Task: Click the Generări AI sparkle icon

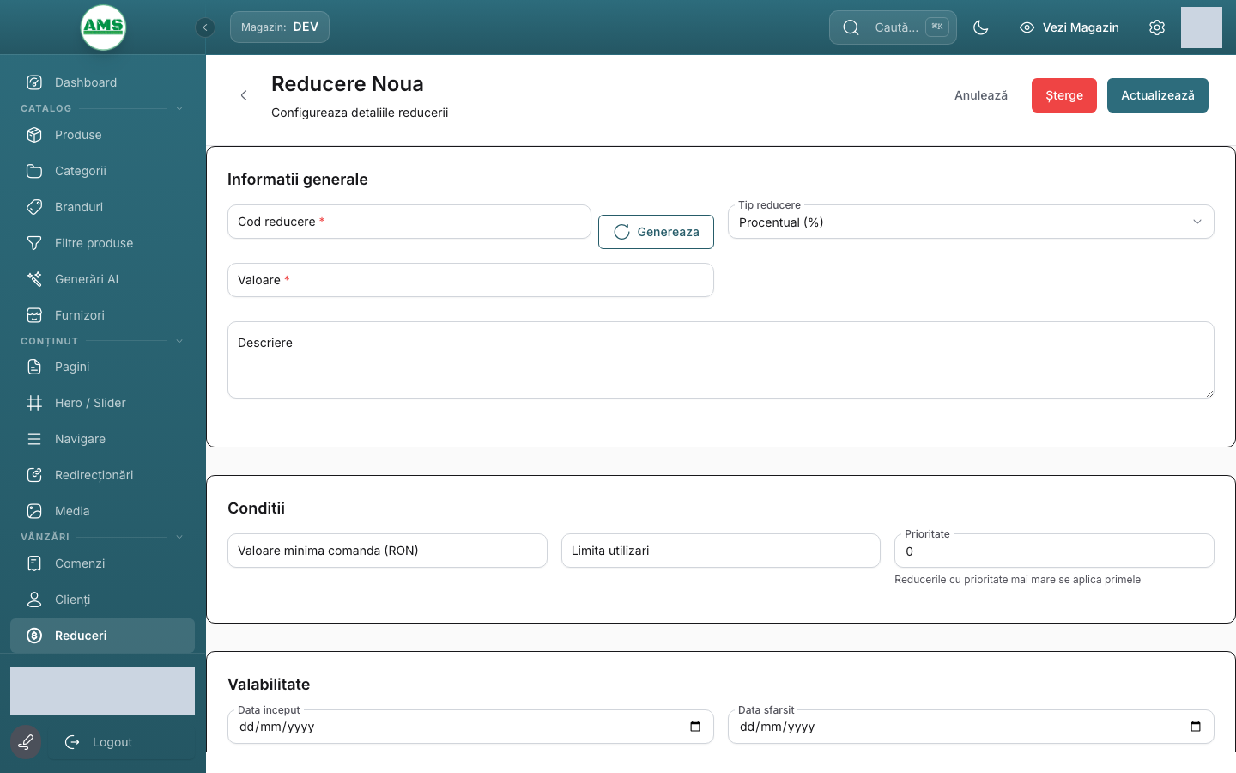Action: [34, 279]
